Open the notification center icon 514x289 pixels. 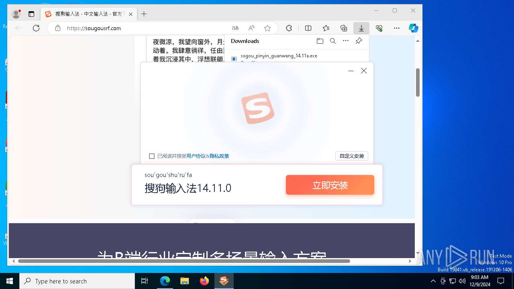pos(501,281)
